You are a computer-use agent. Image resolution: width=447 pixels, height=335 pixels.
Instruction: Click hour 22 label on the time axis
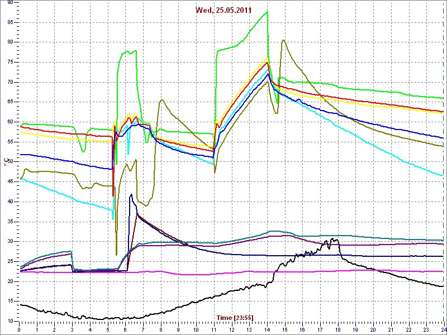click(408, 329)
